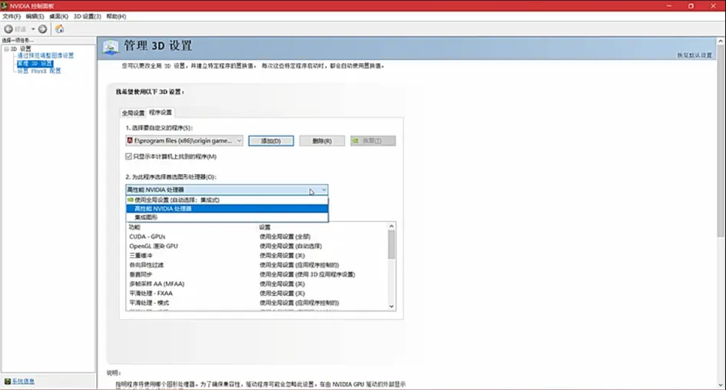Open the back history dropdown arrow in the toolbar
The image size is (726, 390).
click(x=33, y=29)
